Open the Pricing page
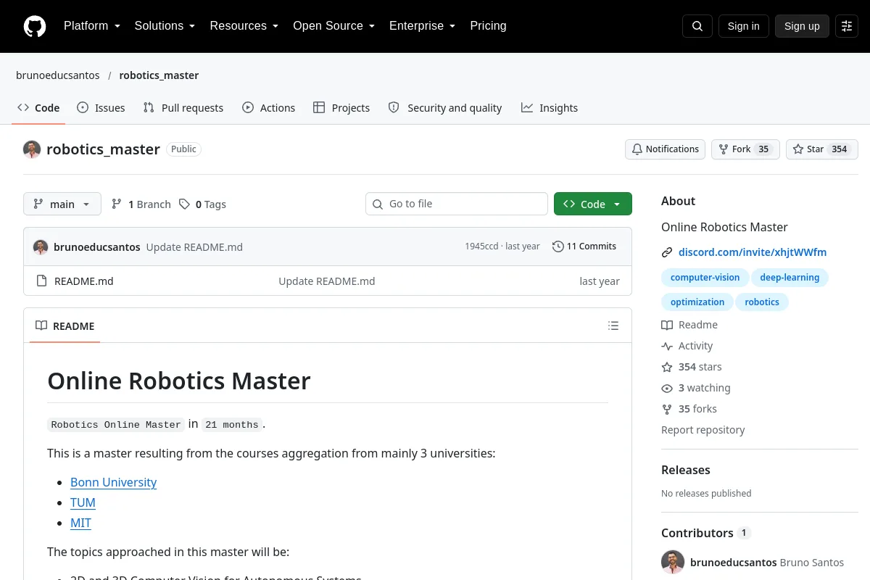The width and height of the screenshot is (870, 580). pos(488,26)
